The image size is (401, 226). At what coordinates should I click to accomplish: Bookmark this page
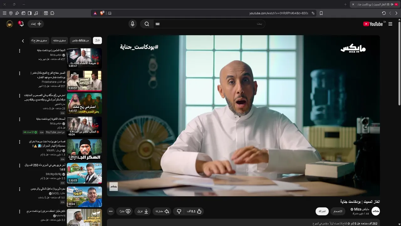[321, 13]
